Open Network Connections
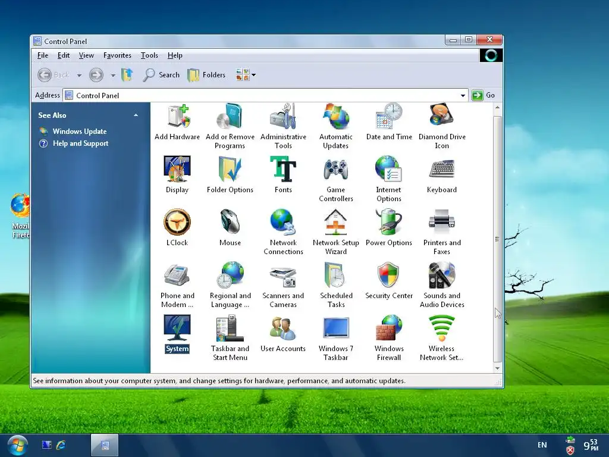609x457 pixels. tap(283, 231)
